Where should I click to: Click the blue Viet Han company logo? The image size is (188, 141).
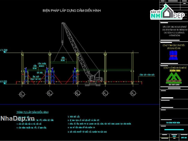[x=173, y=55]
